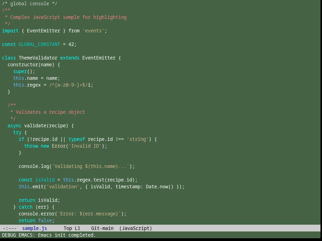Click 'validate(recipe)' method name

tap(46, 126)
